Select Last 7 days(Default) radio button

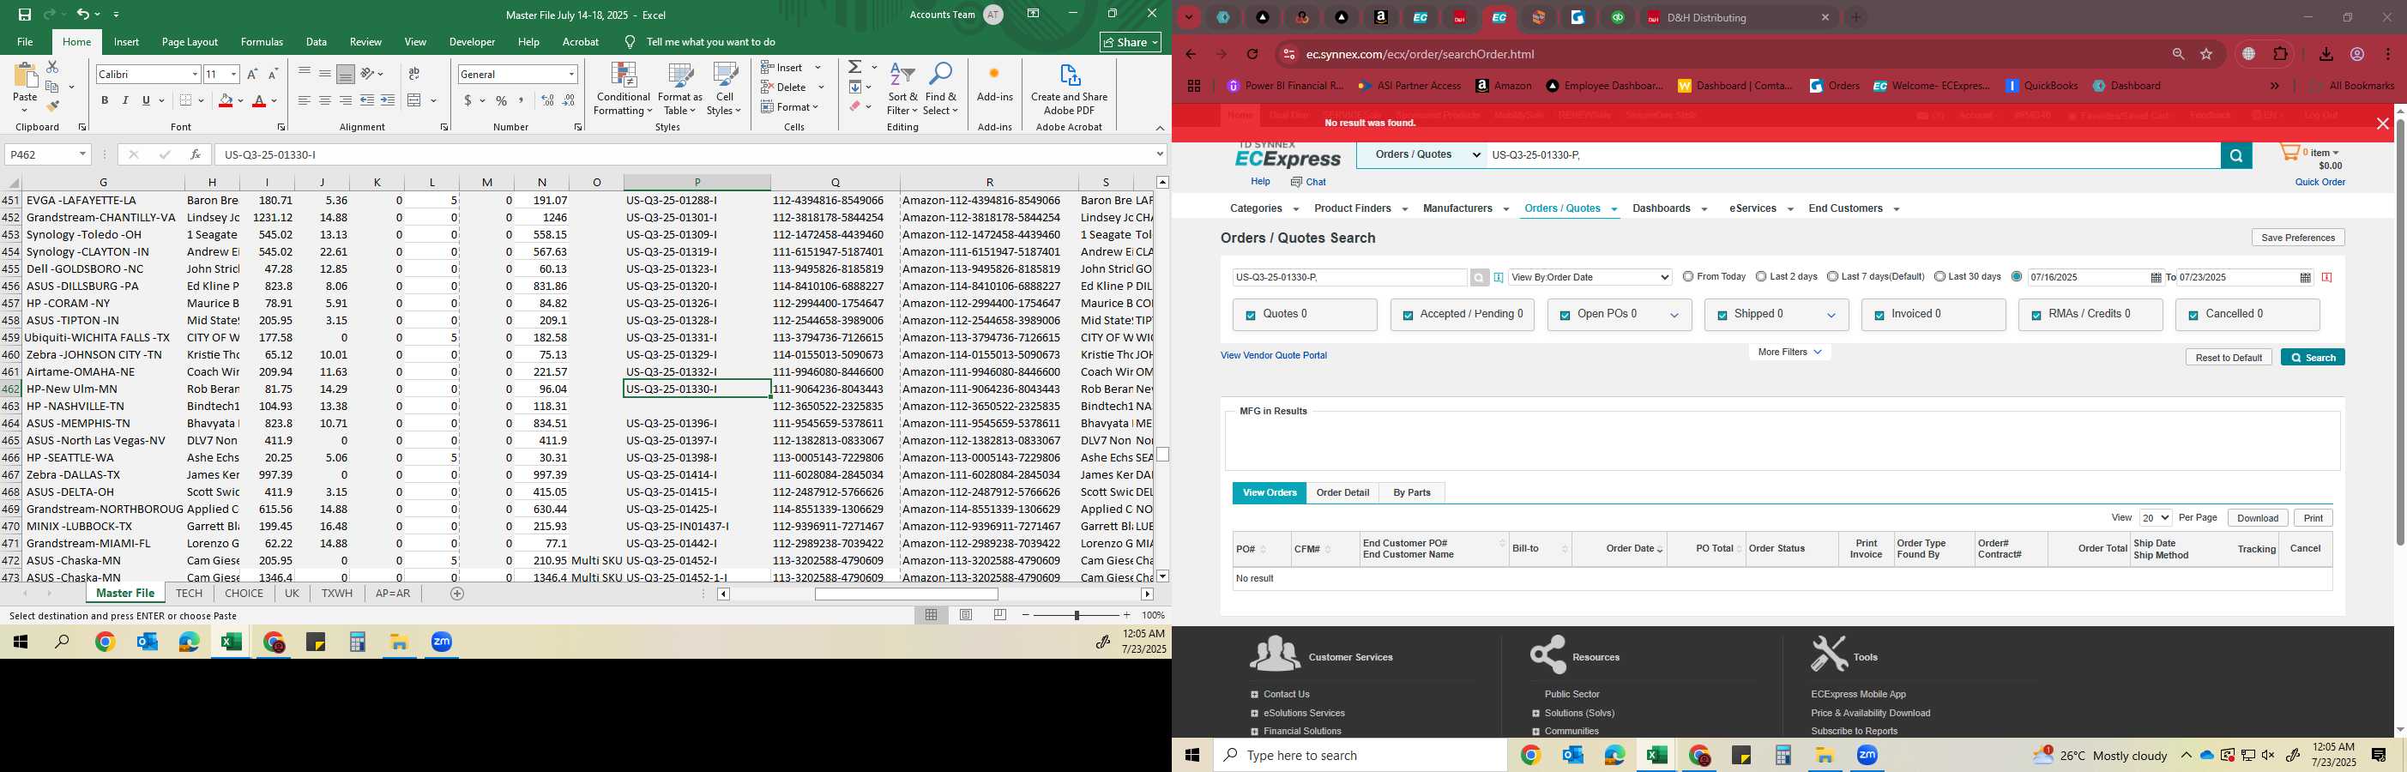(x=1832, y=277)
